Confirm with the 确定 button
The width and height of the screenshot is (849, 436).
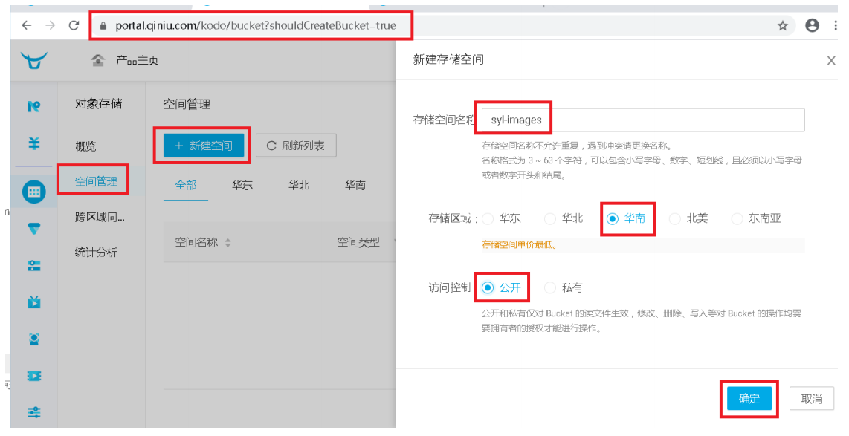[749, 399]
